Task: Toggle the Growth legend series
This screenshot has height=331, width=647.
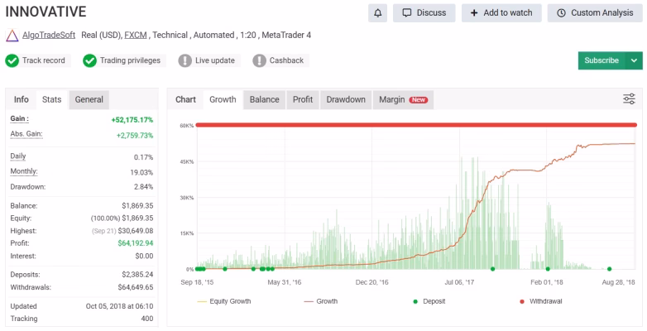Action: [321, 301]
